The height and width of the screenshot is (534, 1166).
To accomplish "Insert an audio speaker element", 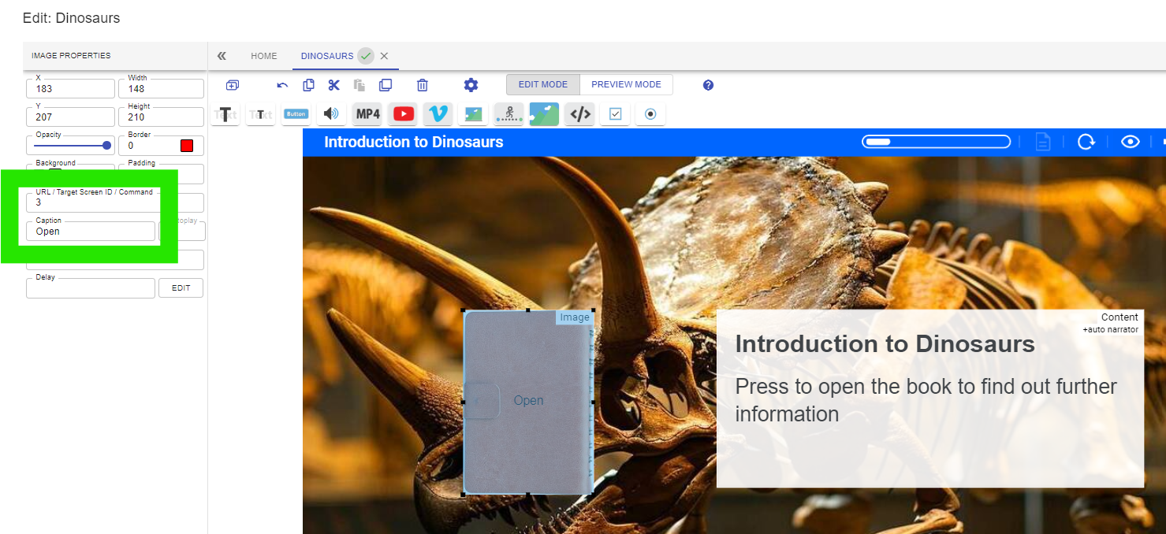I will click(332, 114).
